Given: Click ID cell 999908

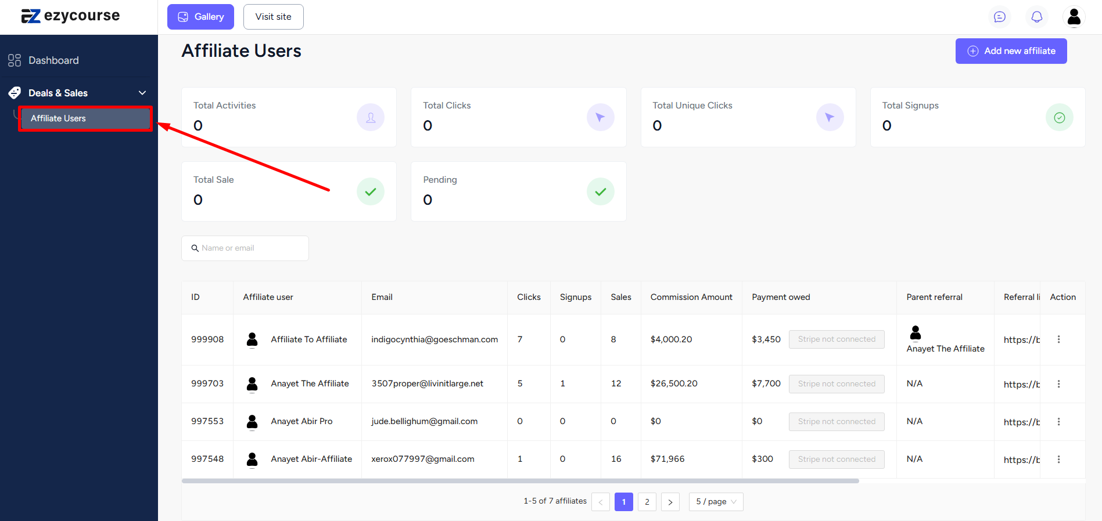Looking at the screenshot, I should (207, 339).
